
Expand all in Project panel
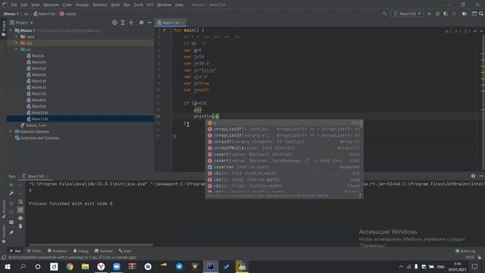pyautogui.click(x=123, y=23)
